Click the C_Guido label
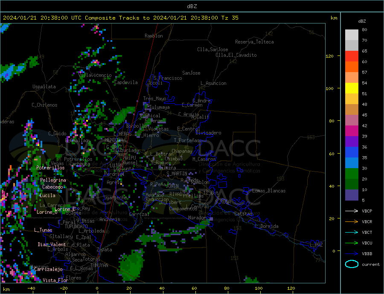Image resolution: width=384 pixels, height=294 pixels. point(57,134)
